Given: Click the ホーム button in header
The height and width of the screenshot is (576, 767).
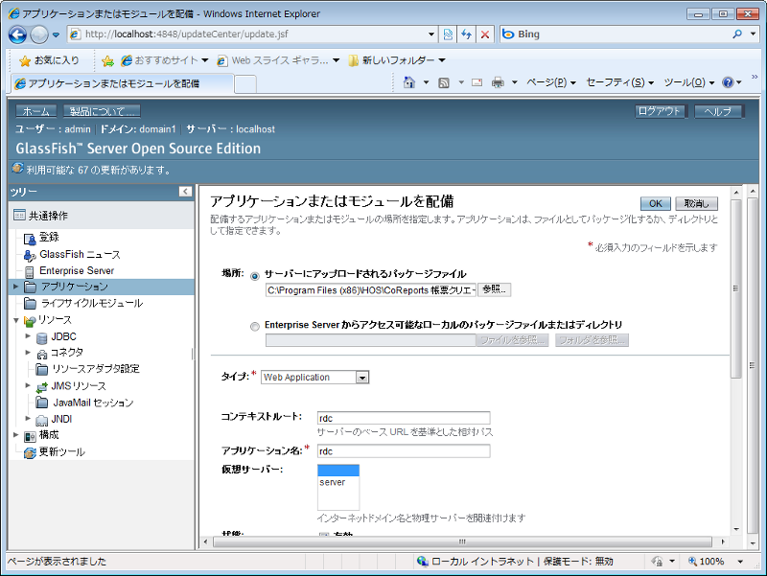Looking at the screenshot, I should tap(35, 111).
